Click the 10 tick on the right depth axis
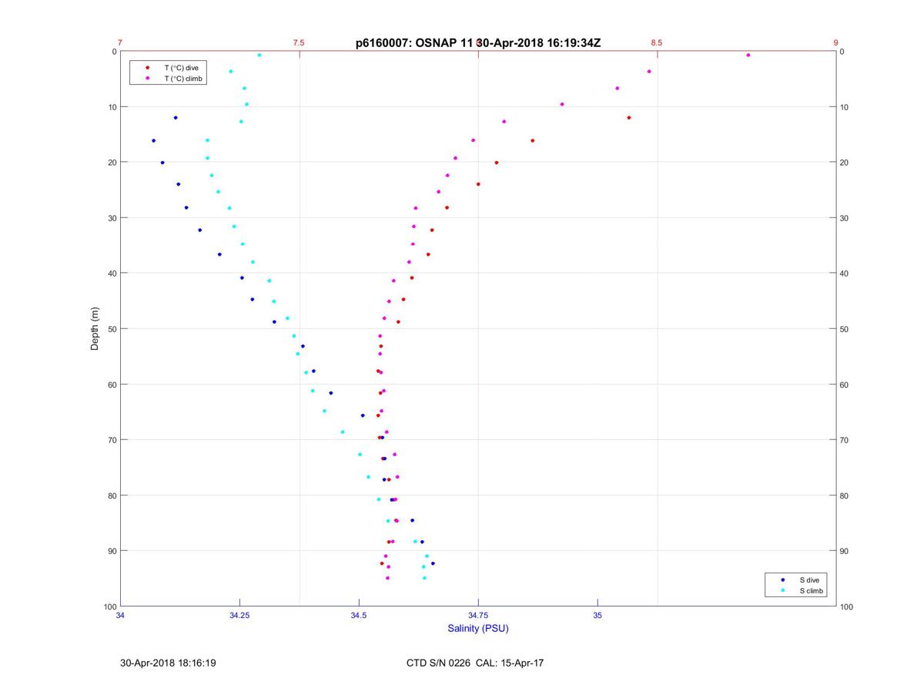The height and width of the screenshot is (682, 924). pos(845,107)
